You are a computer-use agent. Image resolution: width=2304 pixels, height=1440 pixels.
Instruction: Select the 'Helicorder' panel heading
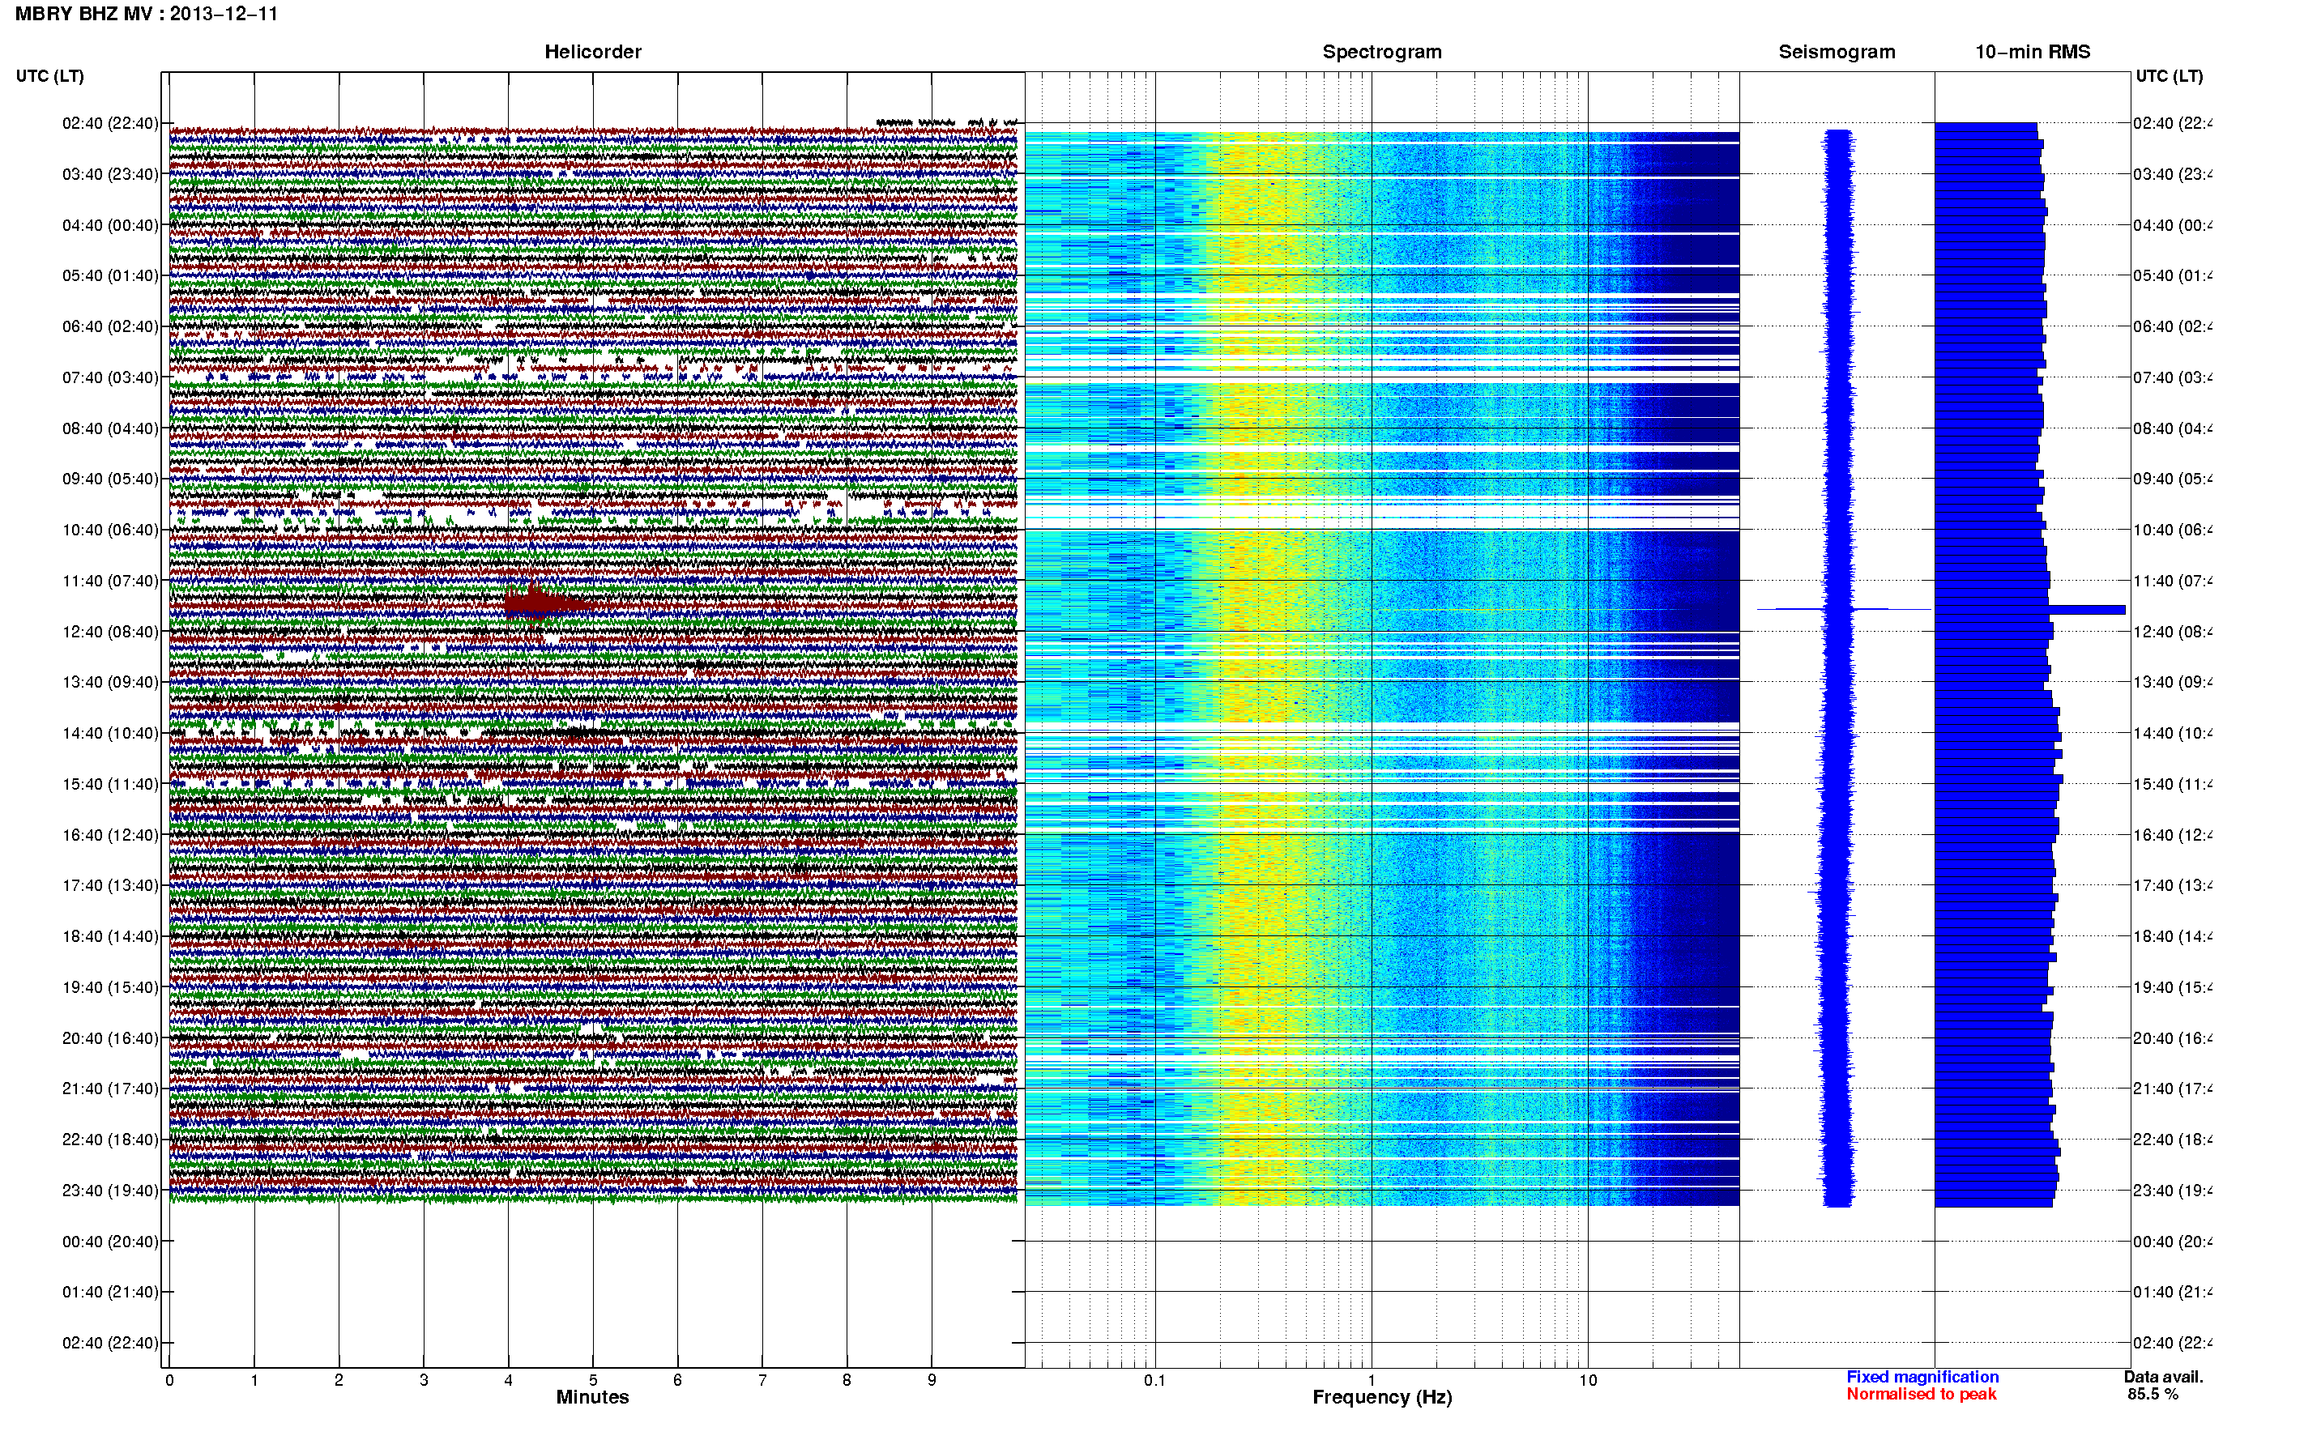(x=592, y=53)
